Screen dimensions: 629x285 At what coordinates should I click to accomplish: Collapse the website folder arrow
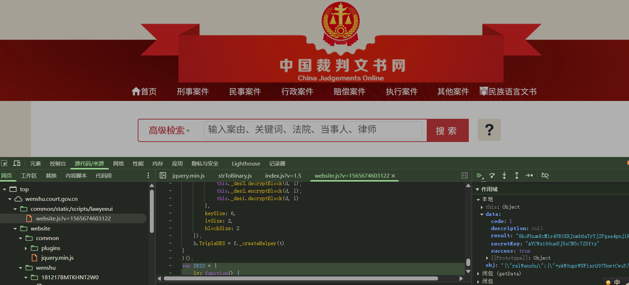15,229
